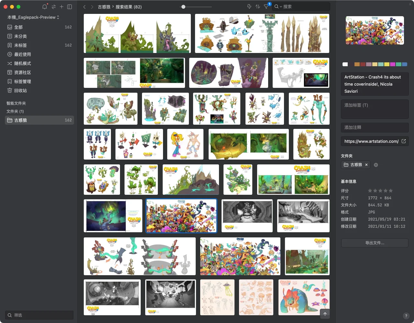Click the 2021/05/19 03:21 creation date
The width and height of the screenshot is (414, 323).
pos(387,219)
